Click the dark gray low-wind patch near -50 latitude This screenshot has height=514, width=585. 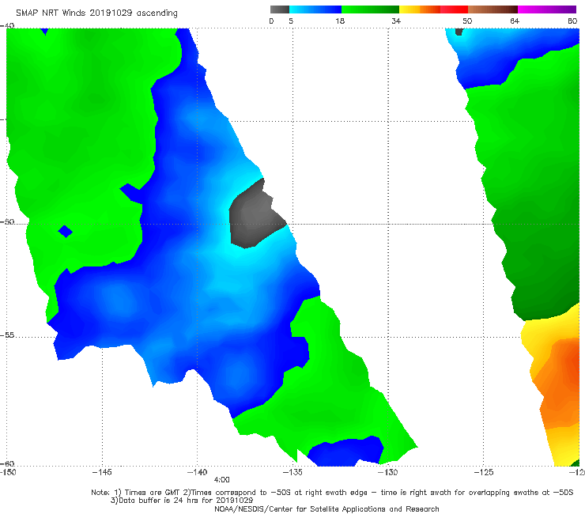point(254,217)
